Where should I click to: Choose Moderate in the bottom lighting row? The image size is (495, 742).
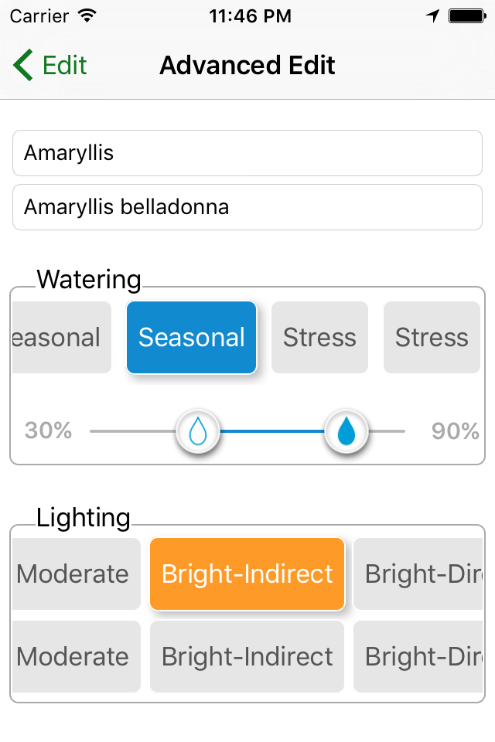click(77, 656)
